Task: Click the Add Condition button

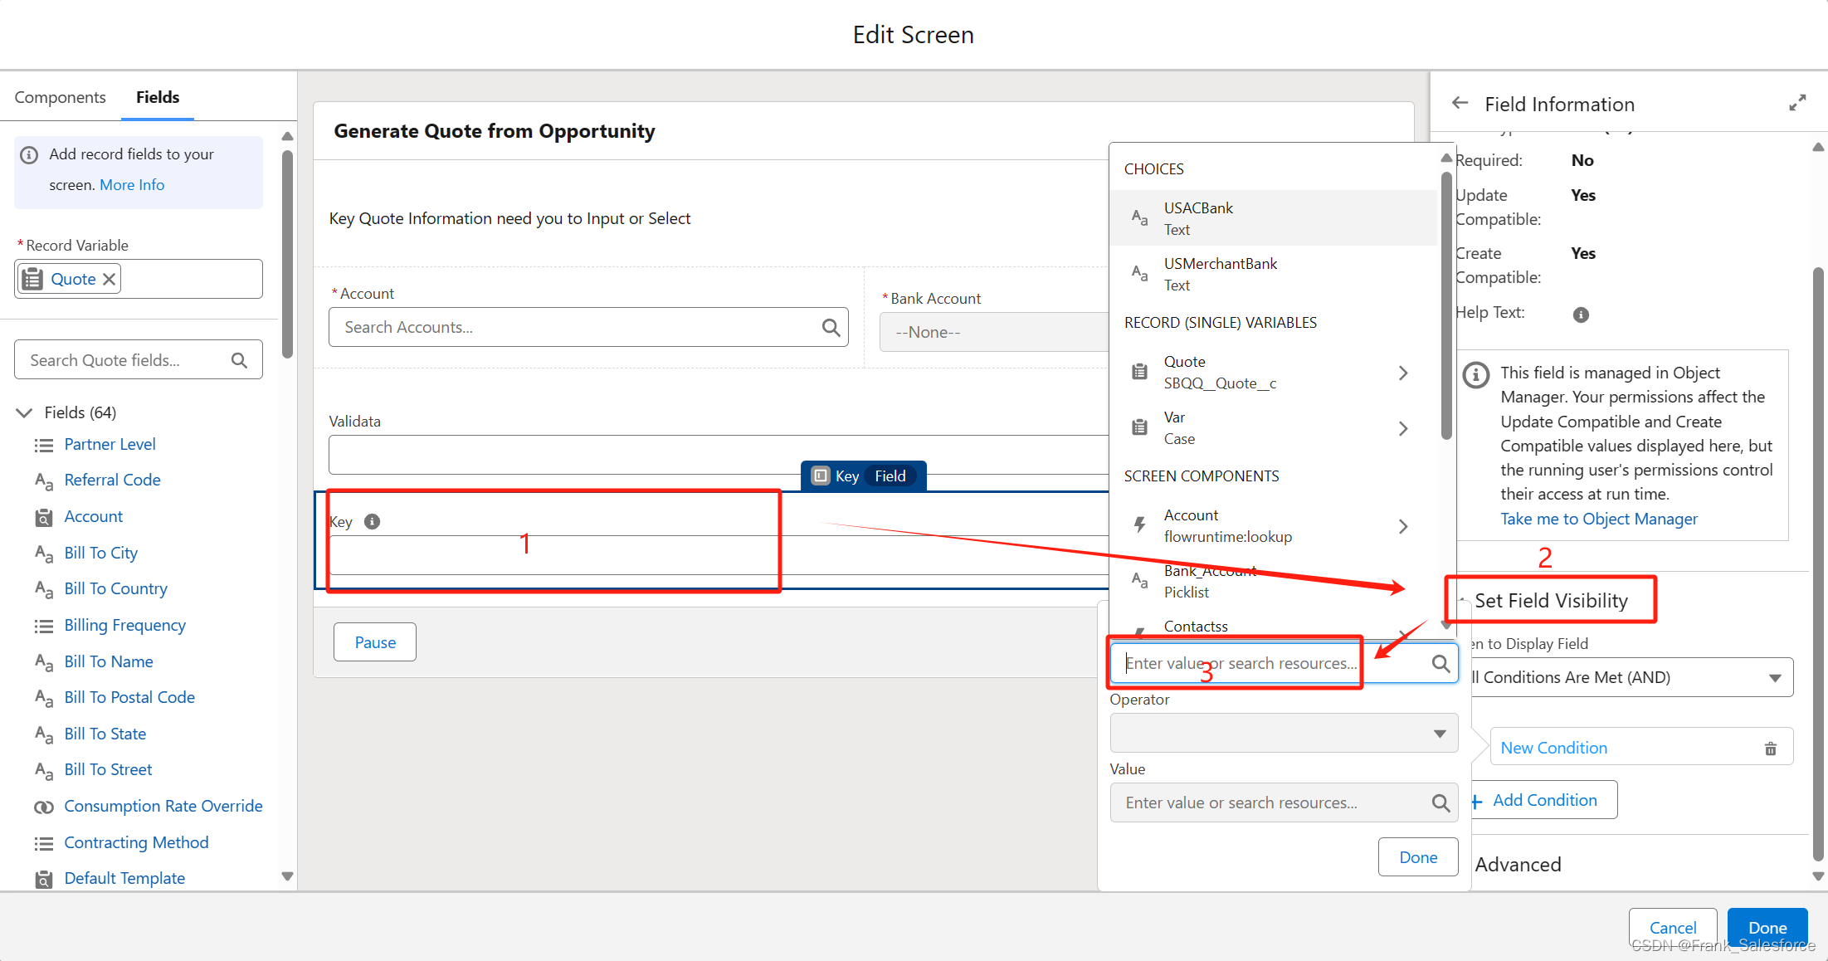Action: pos(1543,800)
